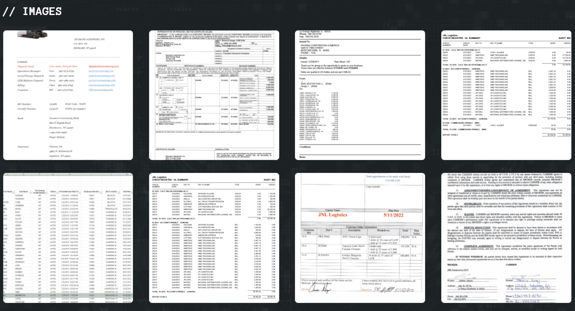Click the Certificate Holder section of certificate

pos(171,154)
